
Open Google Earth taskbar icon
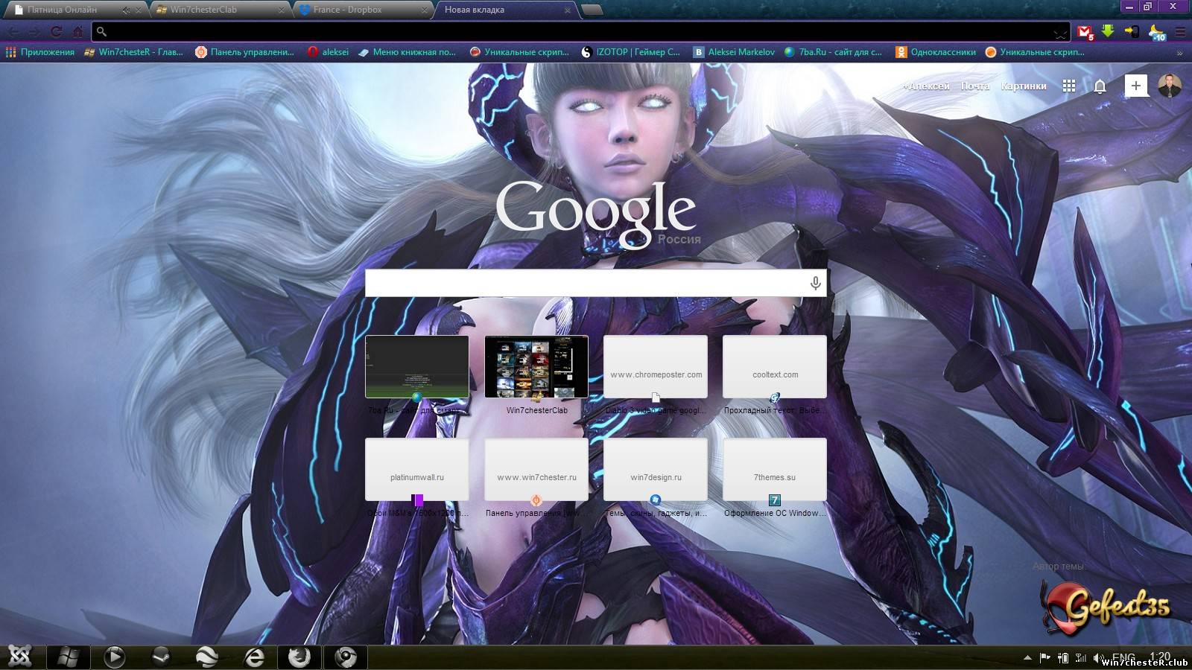point(207,657)
